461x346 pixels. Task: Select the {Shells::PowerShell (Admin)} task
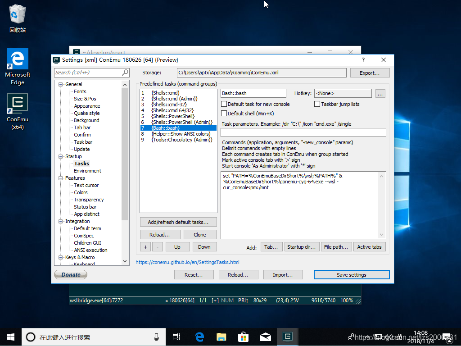tap(178, 122)
